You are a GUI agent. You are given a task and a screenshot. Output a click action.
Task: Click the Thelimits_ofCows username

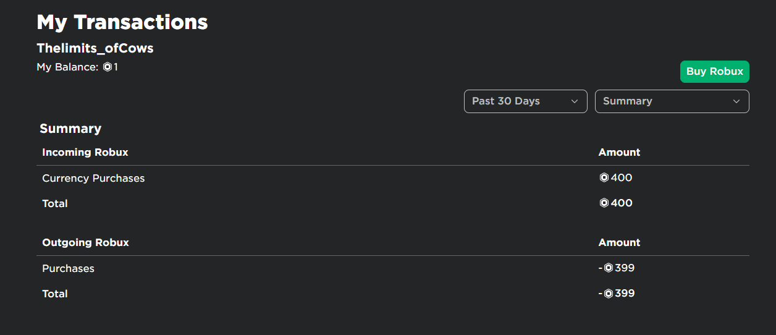coord(95,48)
